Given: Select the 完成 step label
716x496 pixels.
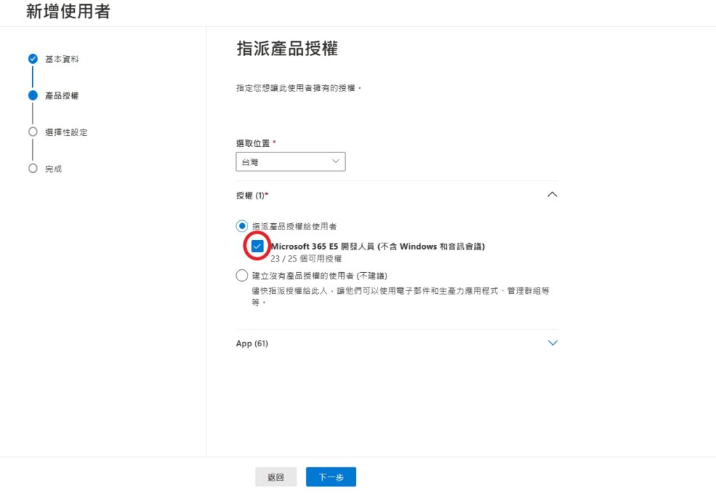Looking at the screenshot, I should 53,169.
